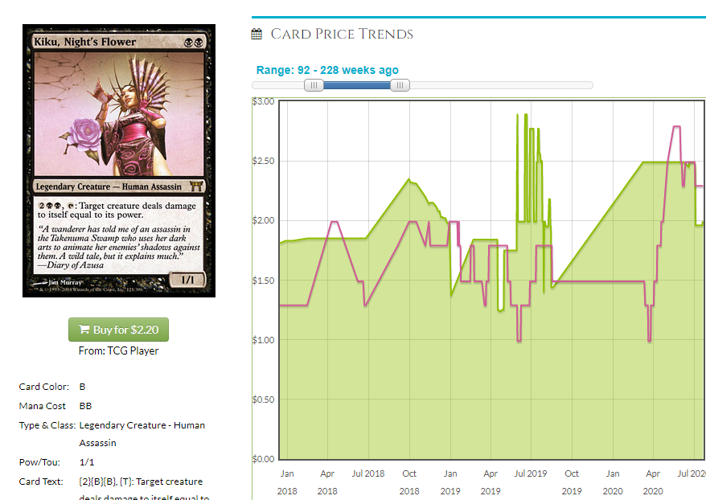Click the 'Jul 2019' x-axis label

[531, 473]
